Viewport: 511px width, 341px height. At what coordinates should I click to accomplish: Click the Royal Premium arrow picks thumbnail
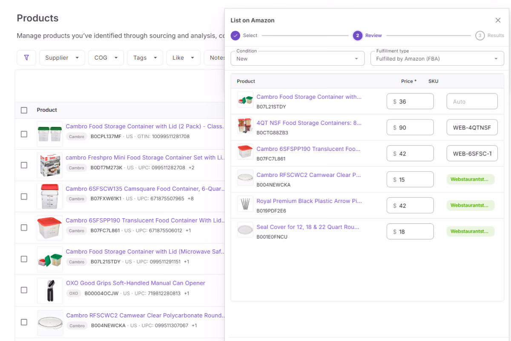(x=245, y=204)
